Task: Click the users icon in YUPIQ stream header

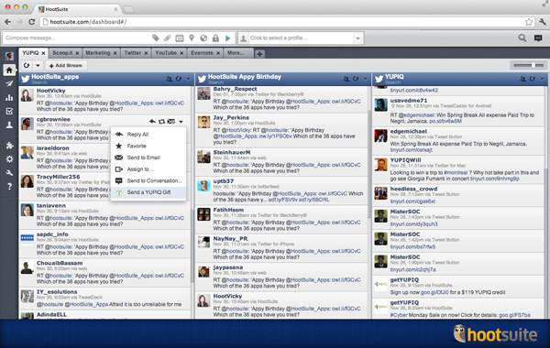Action: pos(522,79)
